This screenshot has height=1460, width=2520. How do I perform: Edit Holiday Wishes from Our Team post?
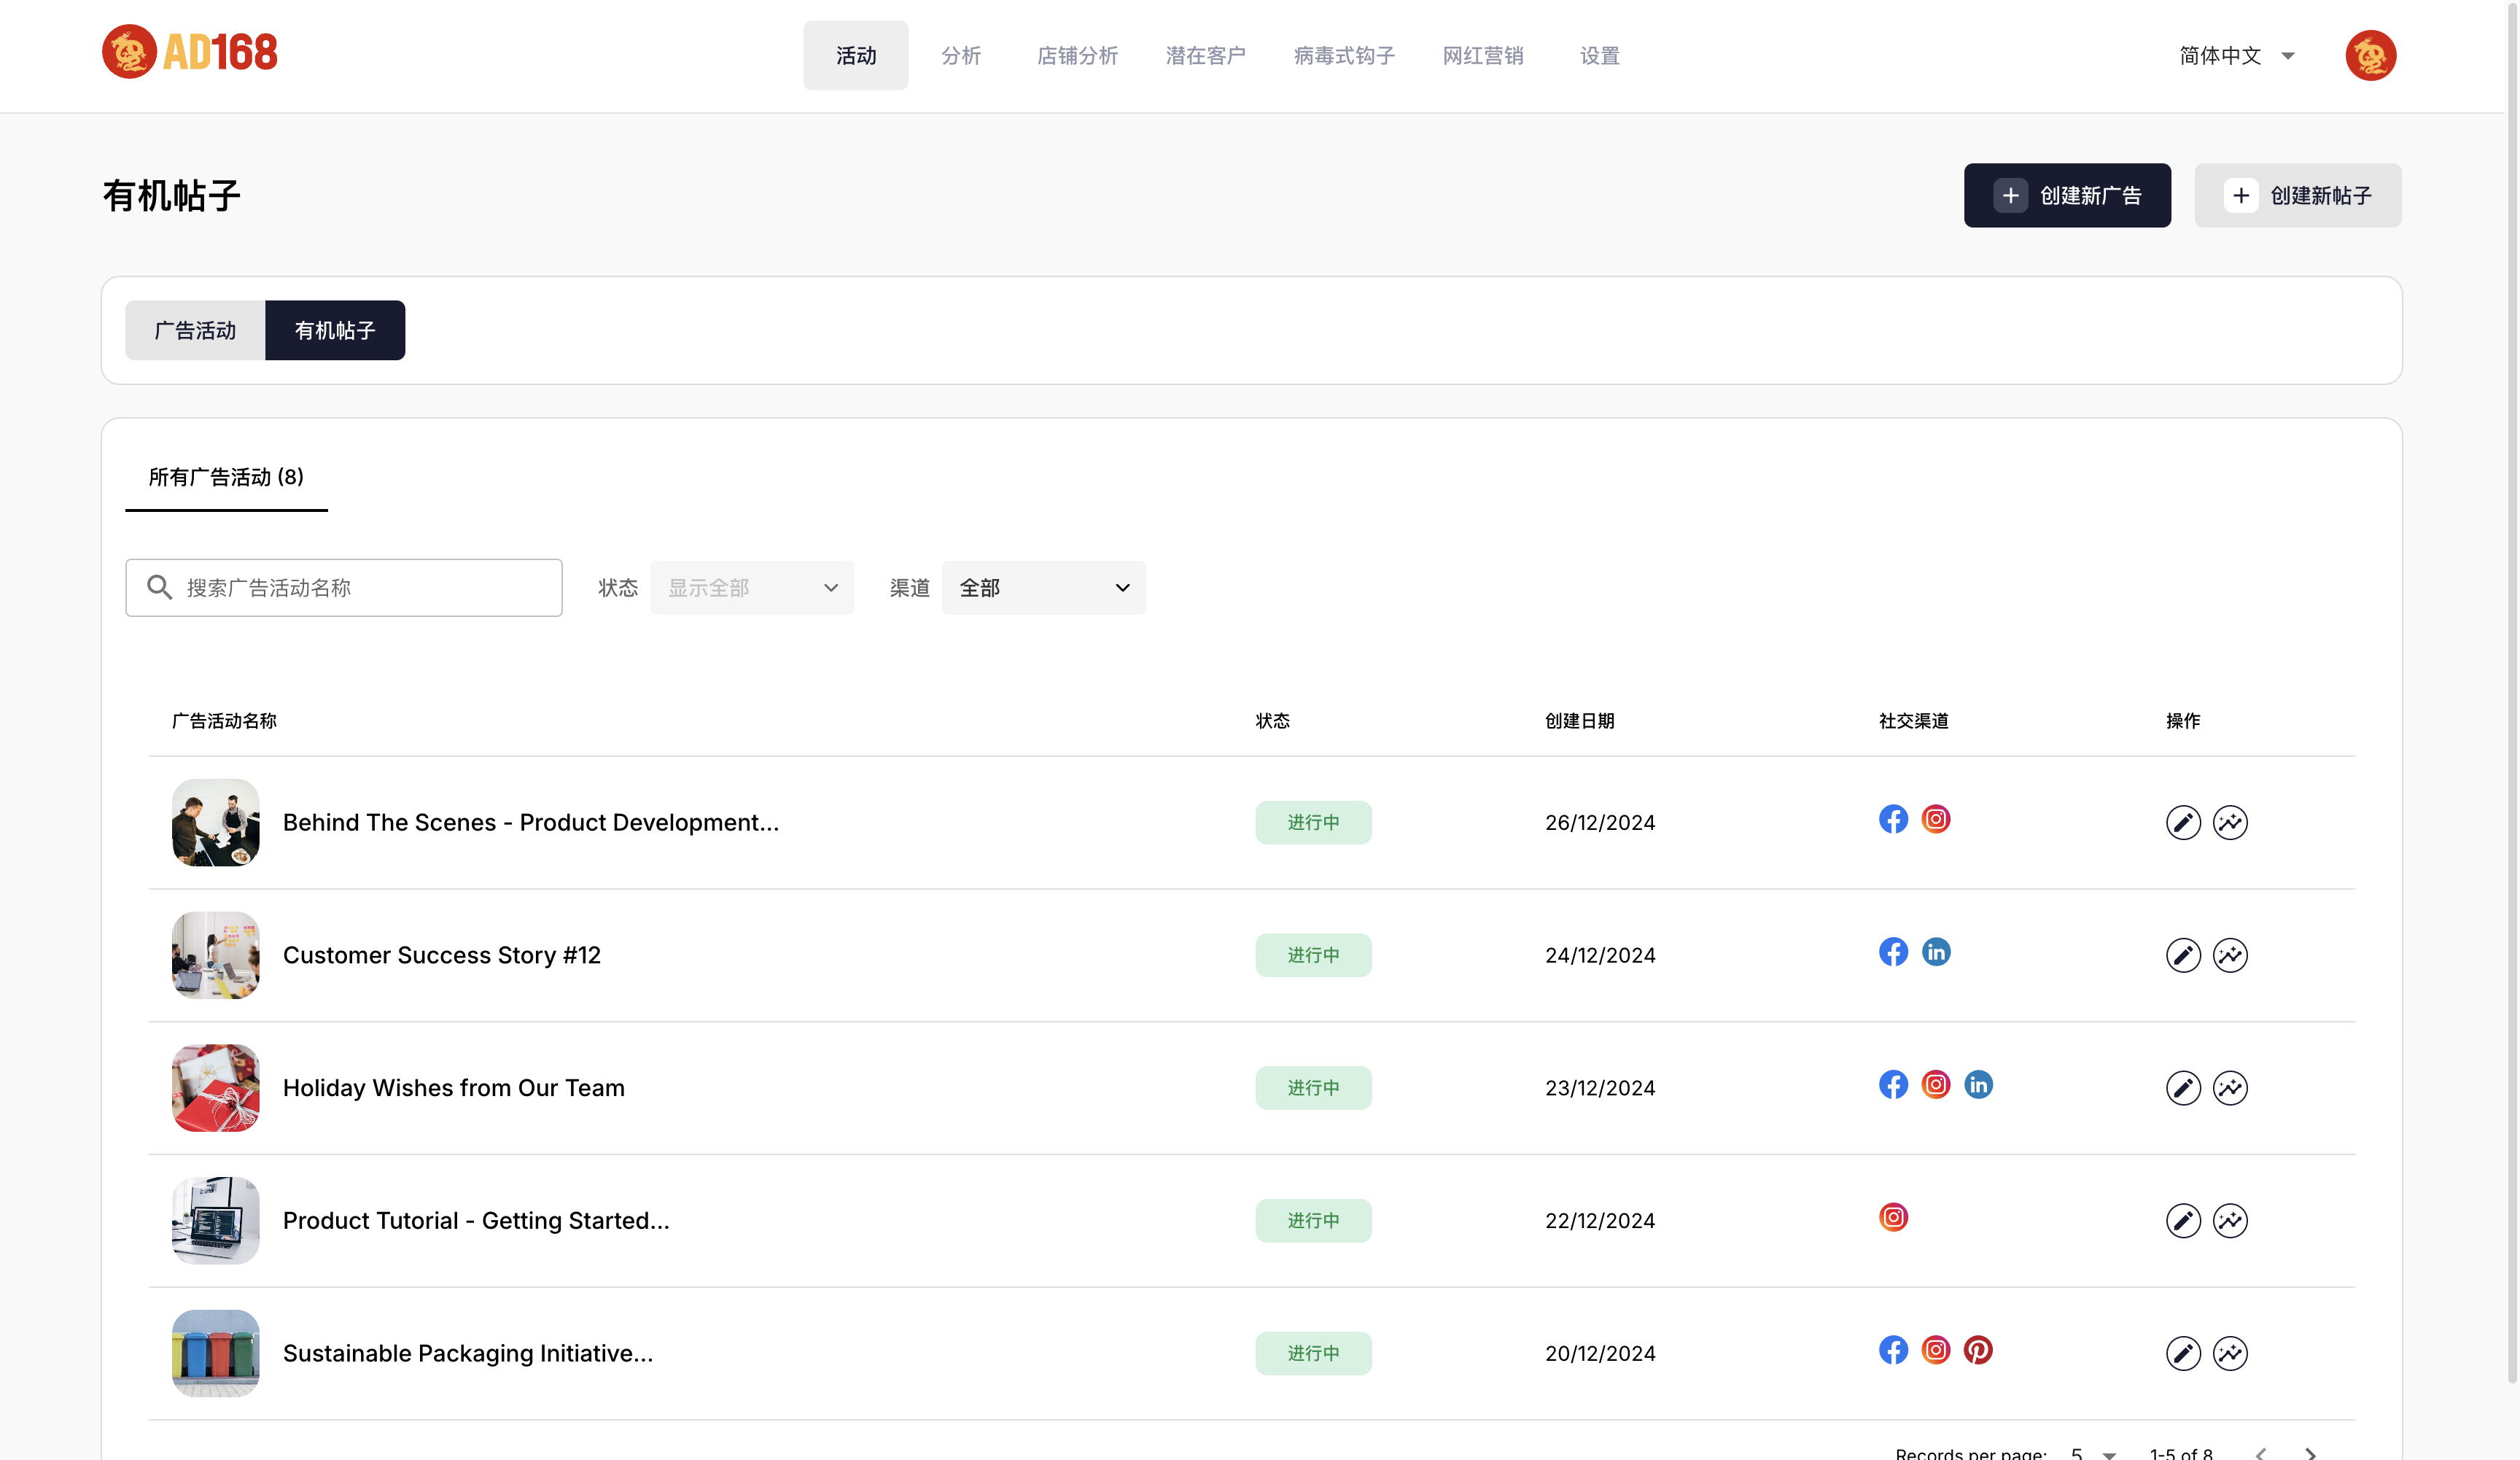click(2183, 1088)
